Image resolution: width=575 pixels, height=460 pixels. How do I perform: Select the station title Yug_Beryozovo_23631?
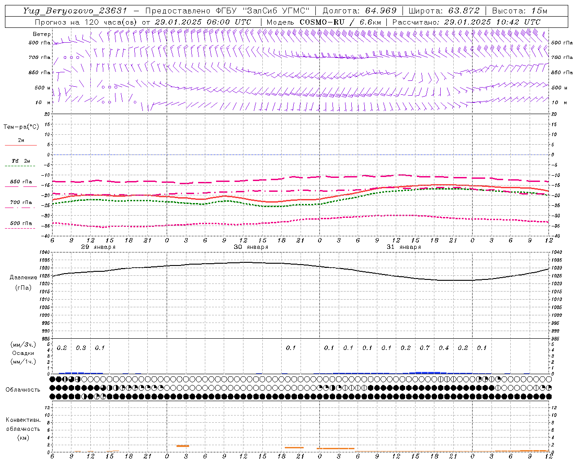(x=75, y=11)
